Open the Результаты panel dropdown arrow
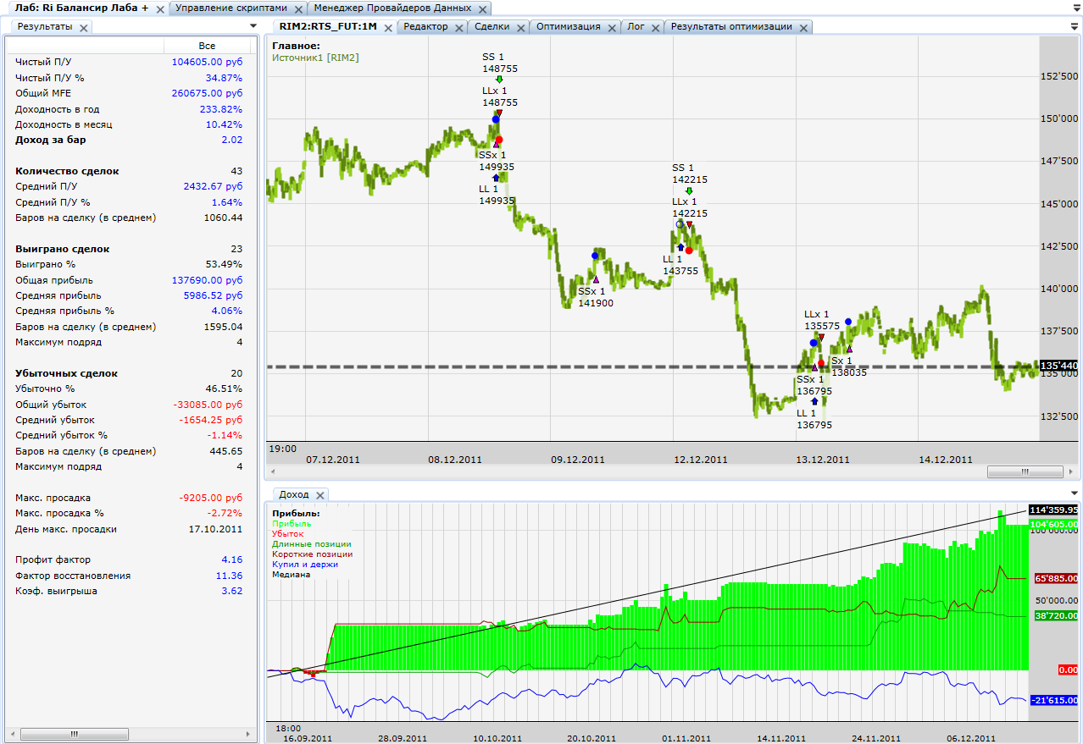Screen dimensions: 1083x744 253,26
